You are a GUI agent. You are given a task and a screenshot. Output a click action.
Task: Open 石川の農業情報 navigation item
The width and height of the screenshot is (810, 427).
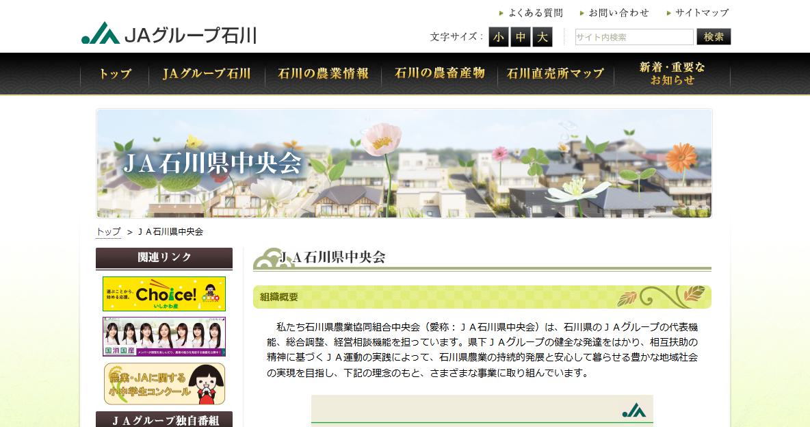point(323,73)
